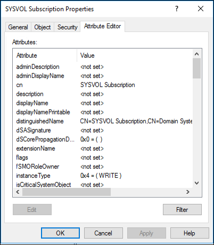Viewport: 214px width, 245px height.
Task: Open the Filter button menu
Action: [x=182, y=209]
